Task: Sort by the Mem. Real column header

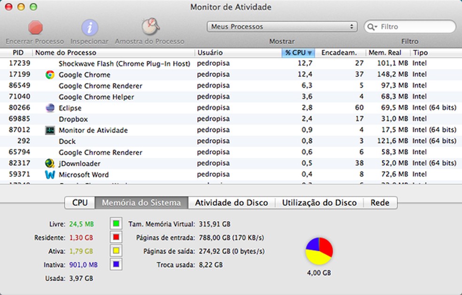Action: click(385, 53)
